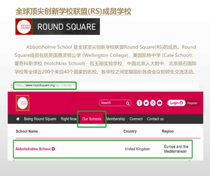Click Europe and the Mediterranean cell

176,149
